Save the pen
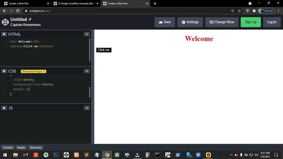 (165, 22)
